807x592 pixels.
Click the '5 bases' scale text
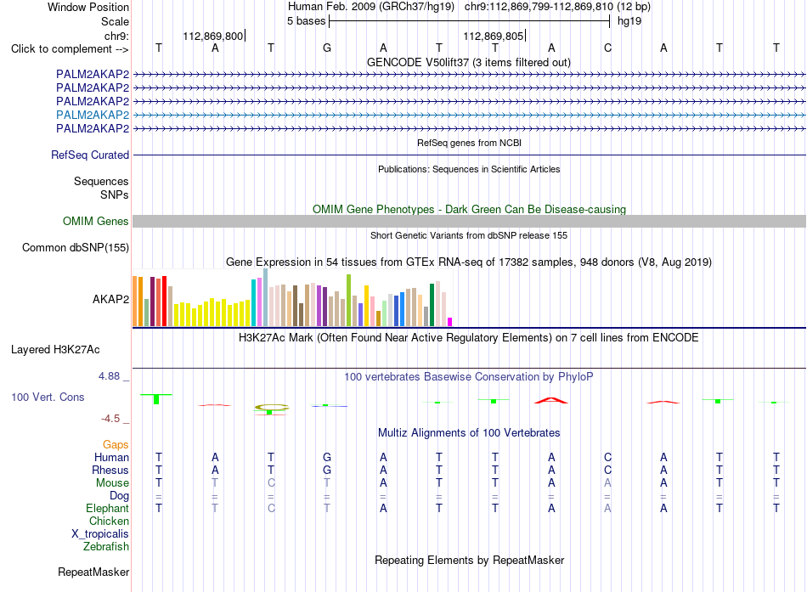[306, 21]
